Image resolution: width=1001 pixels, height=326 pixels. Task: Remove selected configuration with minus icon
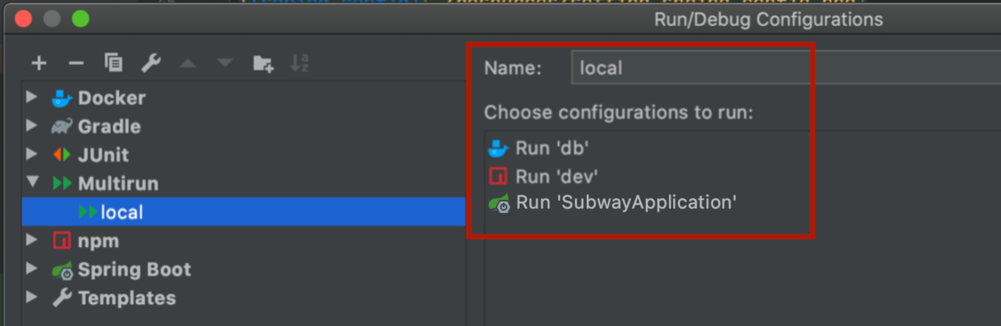pyautogui.click(x=76, y=63)
